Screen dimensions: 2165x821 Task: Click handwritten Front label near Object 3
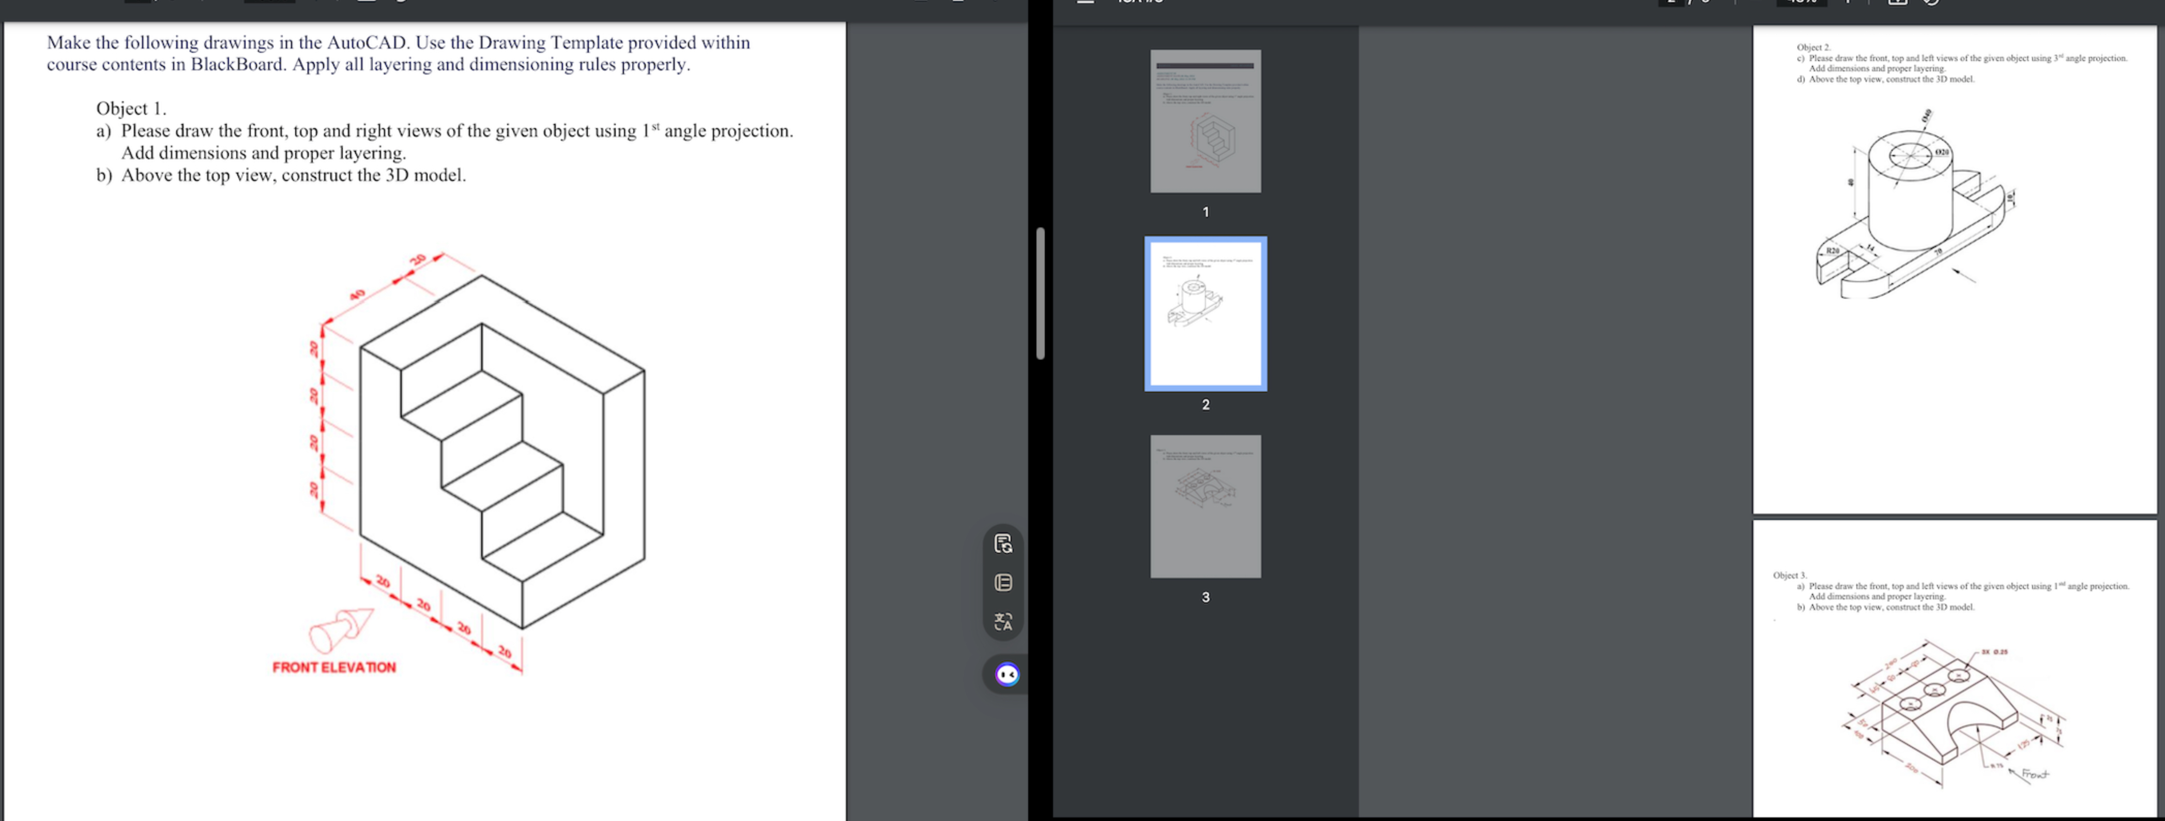2035,774
